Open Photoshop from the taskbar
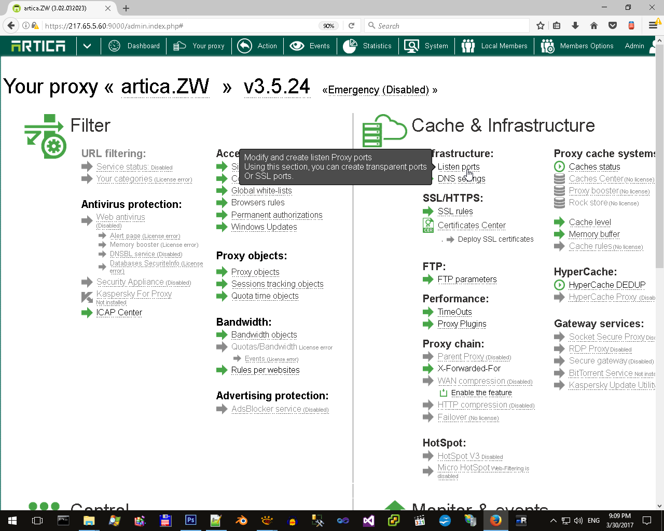The width and height of the screenshot is (664, 531). (x=190, y=521)
